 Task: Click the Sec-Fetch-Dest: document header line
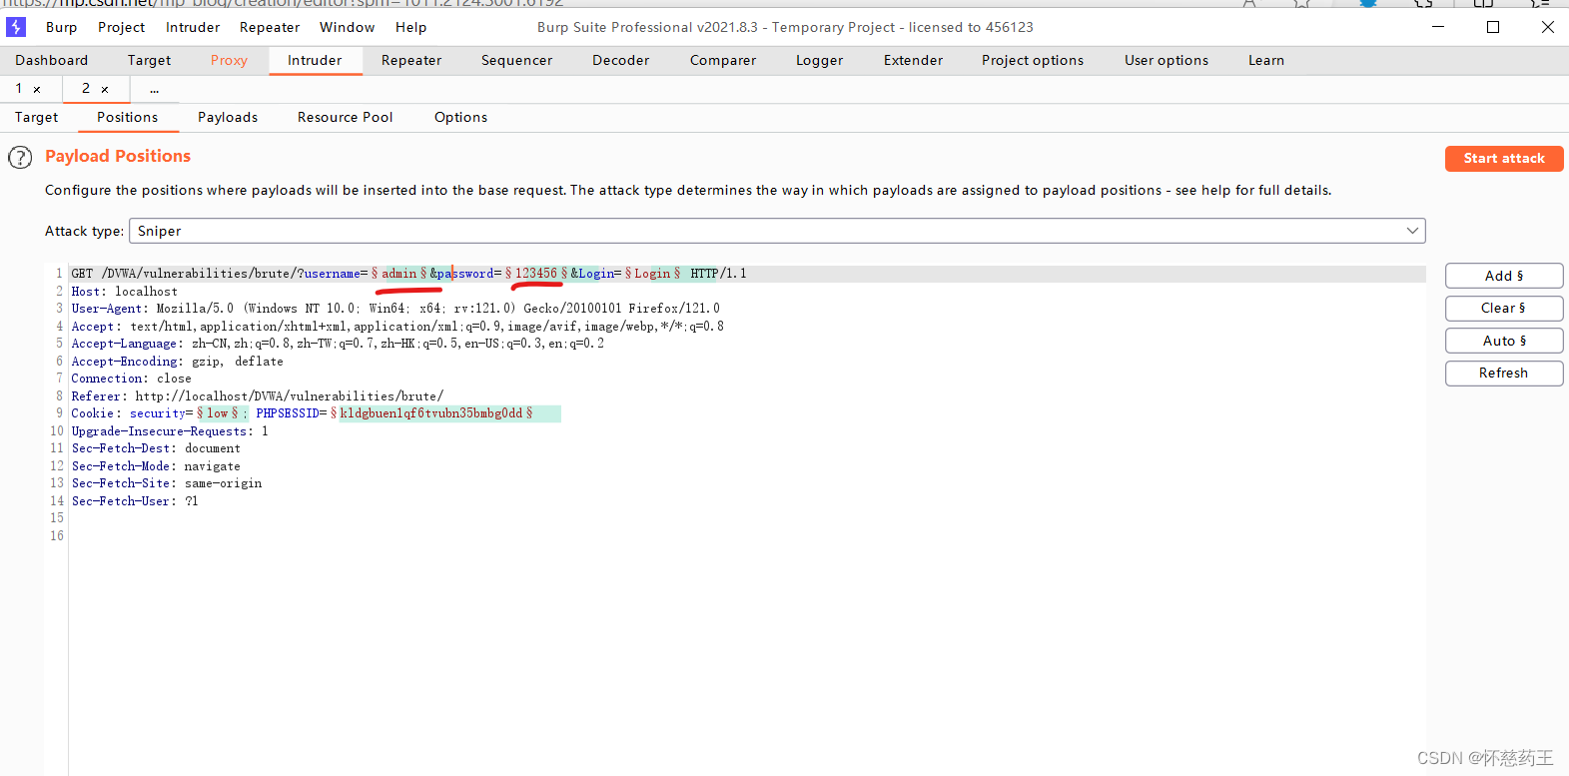pos(156,448)
